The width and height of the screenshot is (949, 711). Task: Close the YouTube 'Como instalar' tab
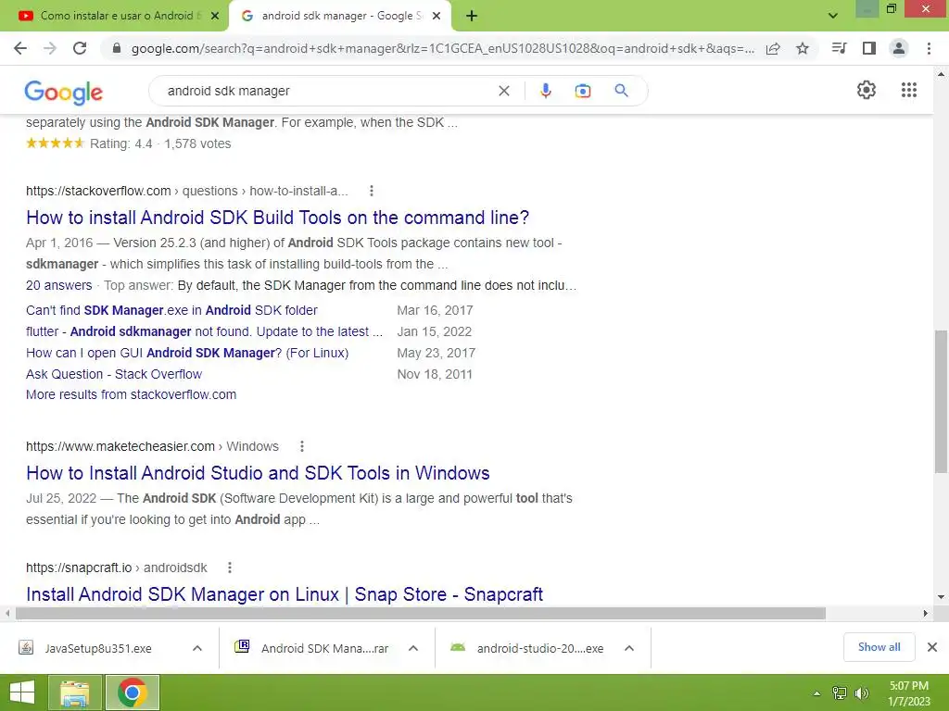[215, 16]
